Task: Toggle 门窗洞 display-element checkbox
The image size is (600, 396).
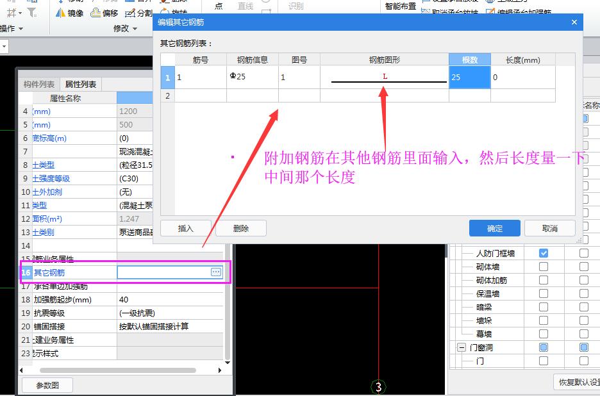Action: 544,347
